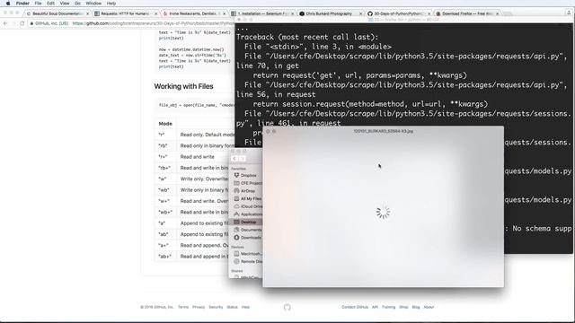Close the Selenium Installation tab
Viewport: 575px width, 323px height.
(x=292, y=13)
